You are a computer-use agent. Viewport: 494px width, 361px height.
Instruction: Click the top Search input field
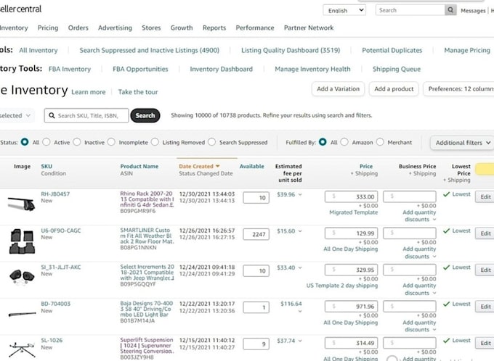point(410,10)
